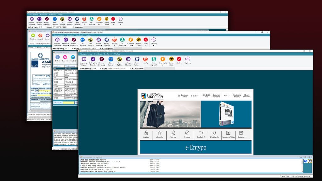
Task: Open Έξοδος menu in front window menu bar
Action: click(x=117, y=54)
